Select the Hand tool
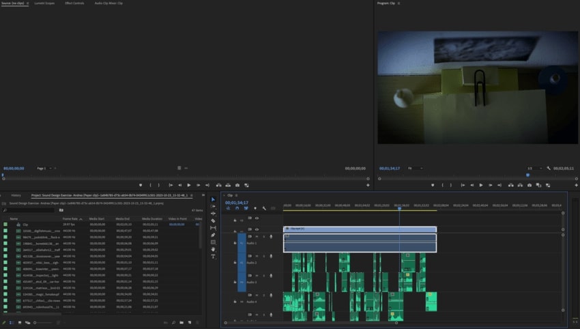580x329 pixels. click(x=213, y=249)
